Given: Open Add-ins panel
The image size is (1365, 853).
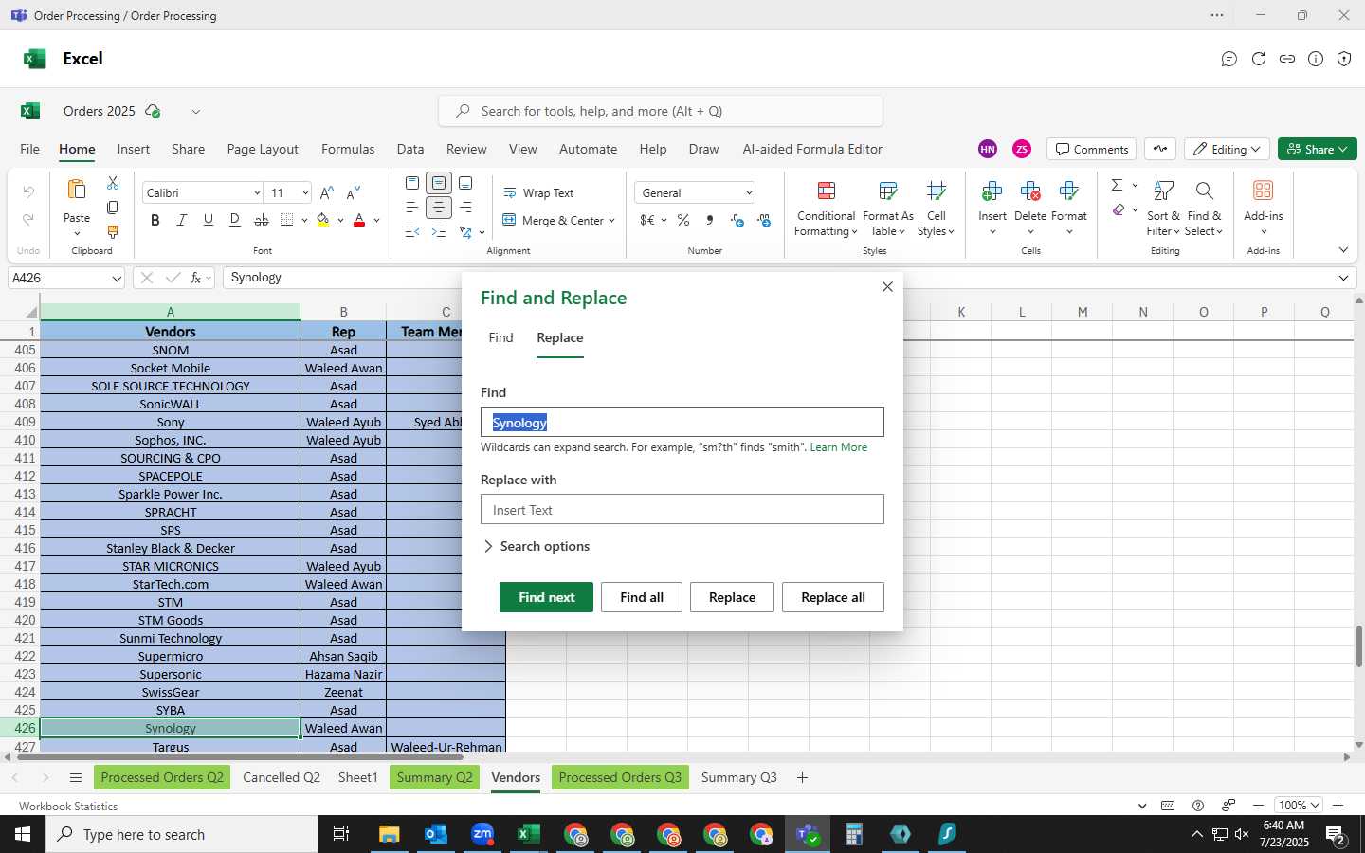Looking at the screenshot, I should pyautogui.click(x=1264, y=209).
